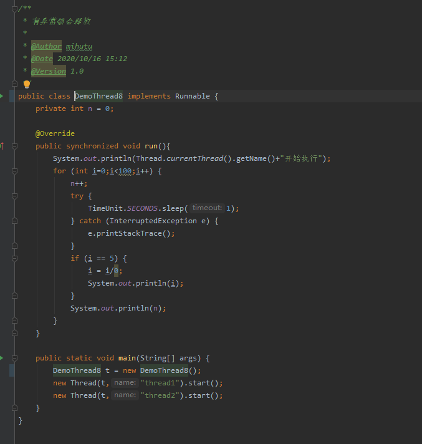Click the name: hint before "thread1"

(x=125, y=382)
